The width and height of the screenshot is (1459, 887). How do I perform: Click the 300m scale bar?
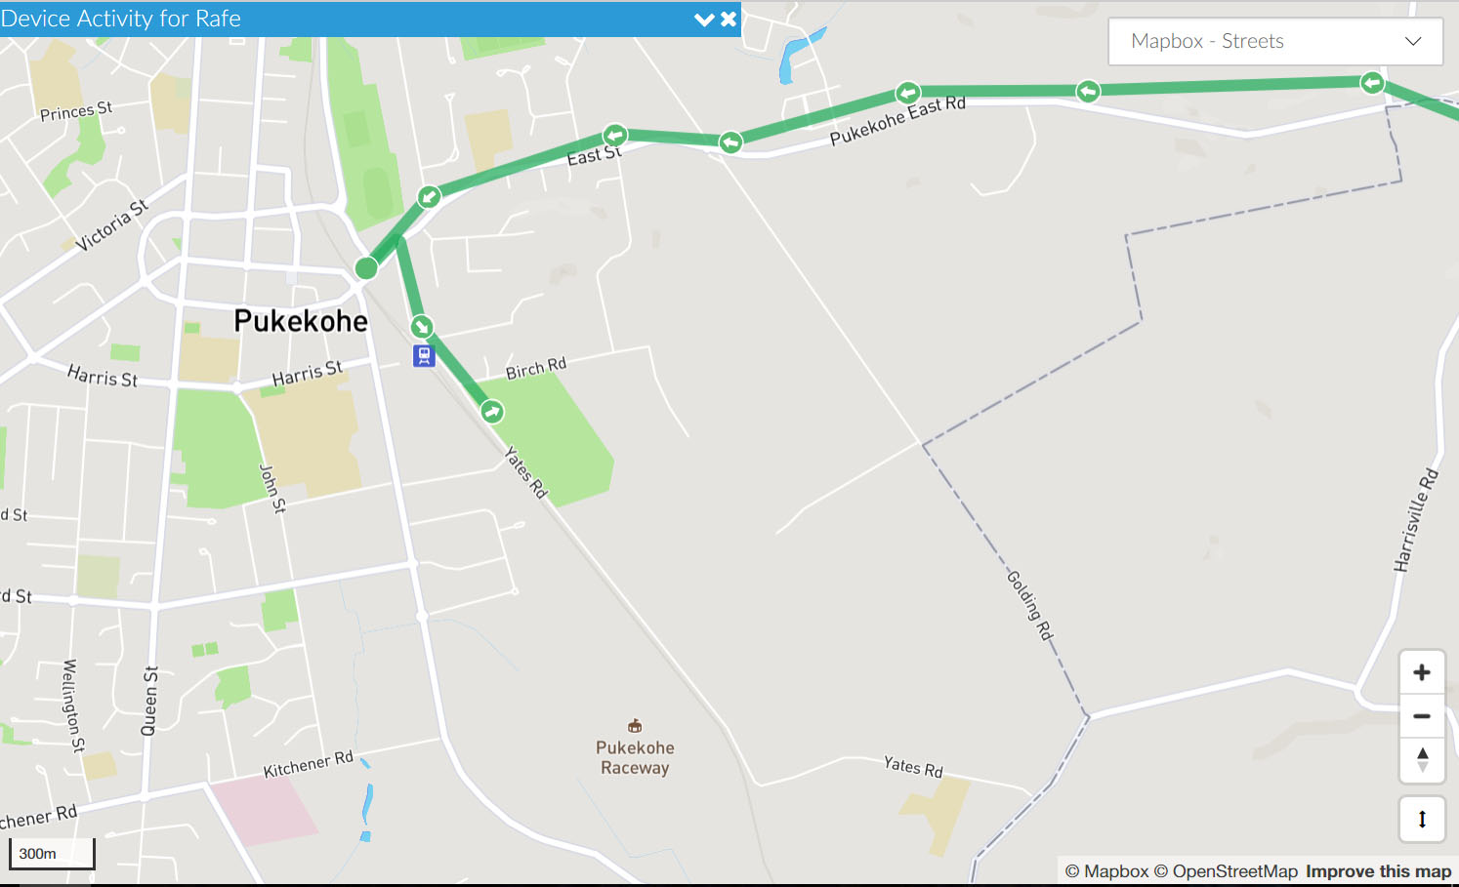coord(52,853)
